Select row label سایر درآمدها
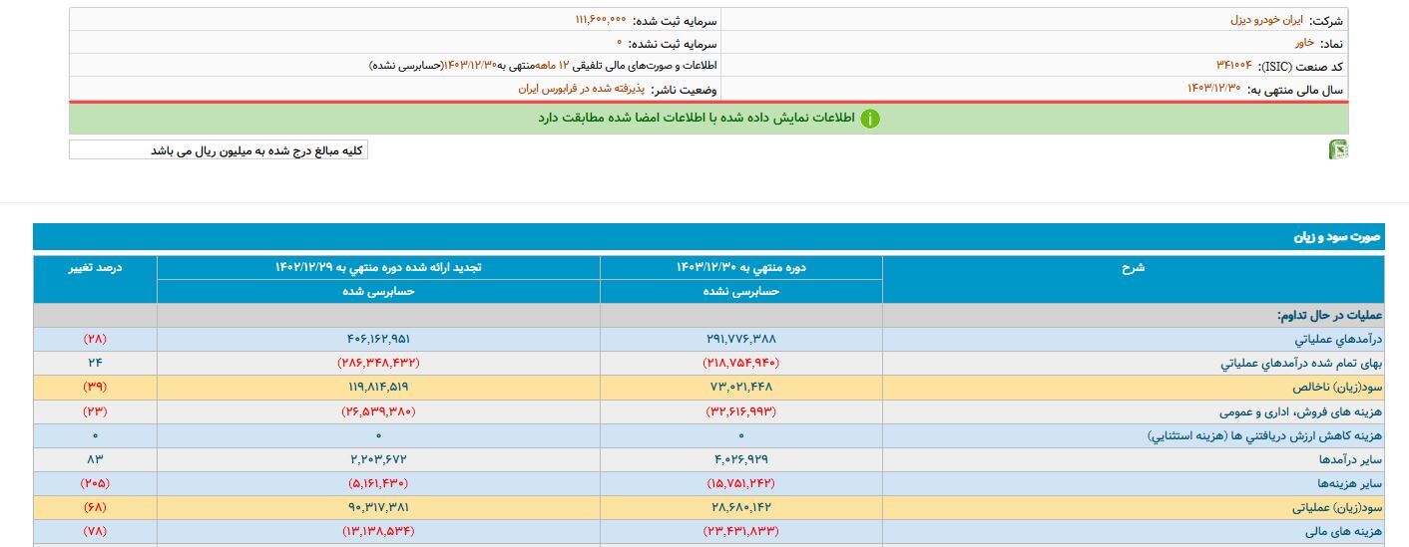Image resolution: width=1409 pixels, height=547 pixels. tap(1350, 459)
